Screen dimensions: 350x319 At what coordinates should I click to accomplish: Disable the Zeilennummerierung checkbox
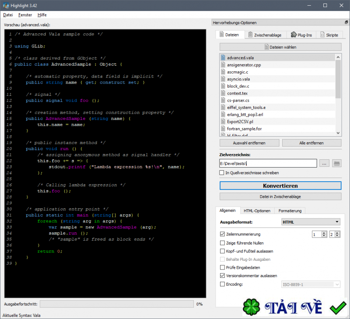point(223,234)
